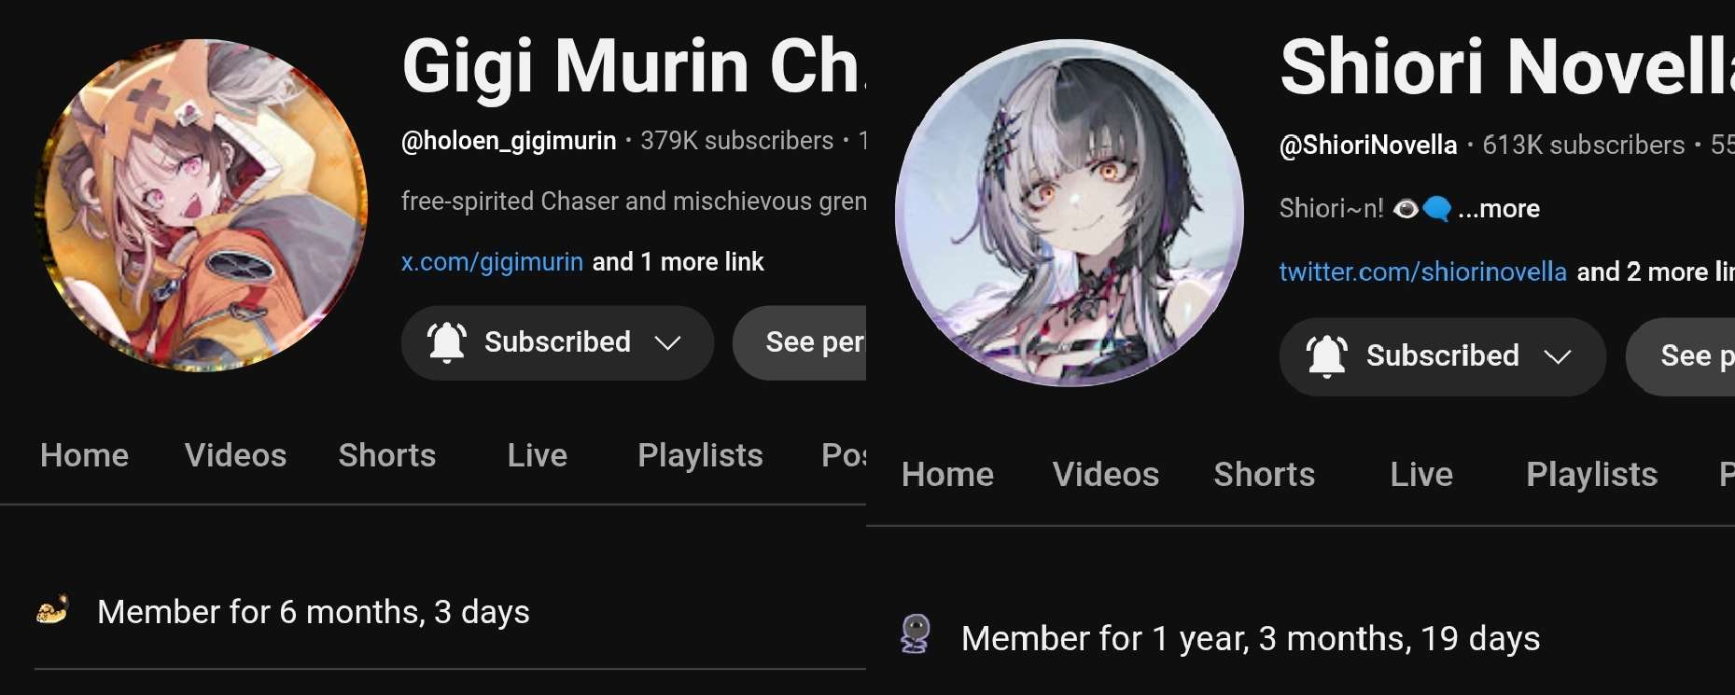Viewport: 1735px width, 695px height.
Task: Open the x.com/gigimurin link
Action: 492,262
